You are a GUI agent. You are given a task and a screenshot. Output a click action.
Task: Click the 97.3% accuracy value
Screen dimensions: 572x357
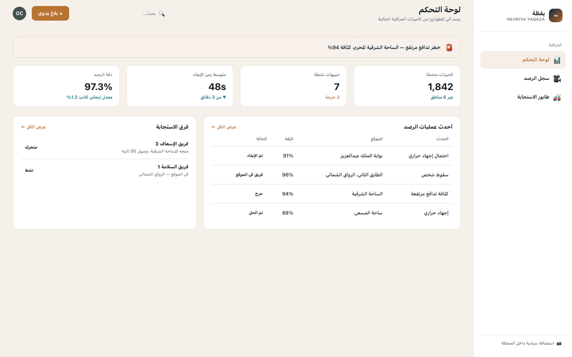(x=99, y=87)
